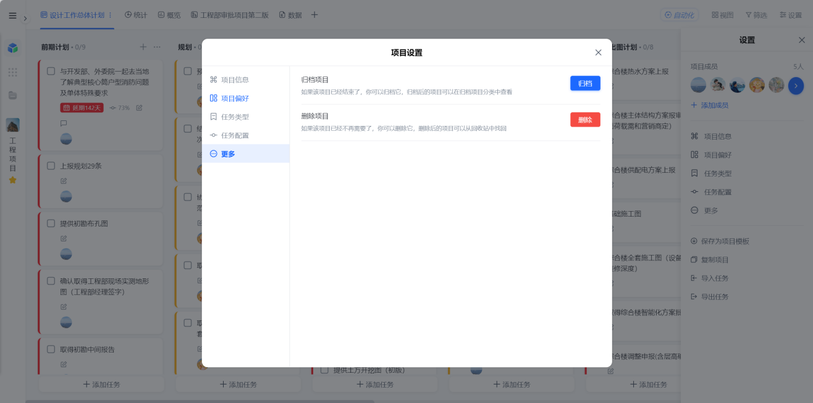Add task in 前期计划 column header plus

[x=143, y=47]
